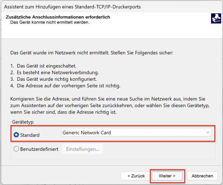223x185 pixels.
Task: Cancel the wizard with Abbrechen
Action: tap(202, 176)
